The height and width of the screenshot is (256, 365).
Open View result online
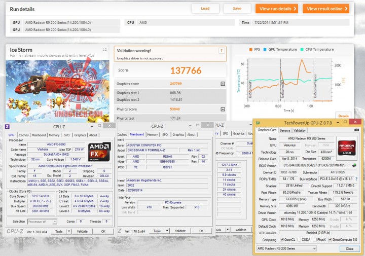click(x=326, y=9)
